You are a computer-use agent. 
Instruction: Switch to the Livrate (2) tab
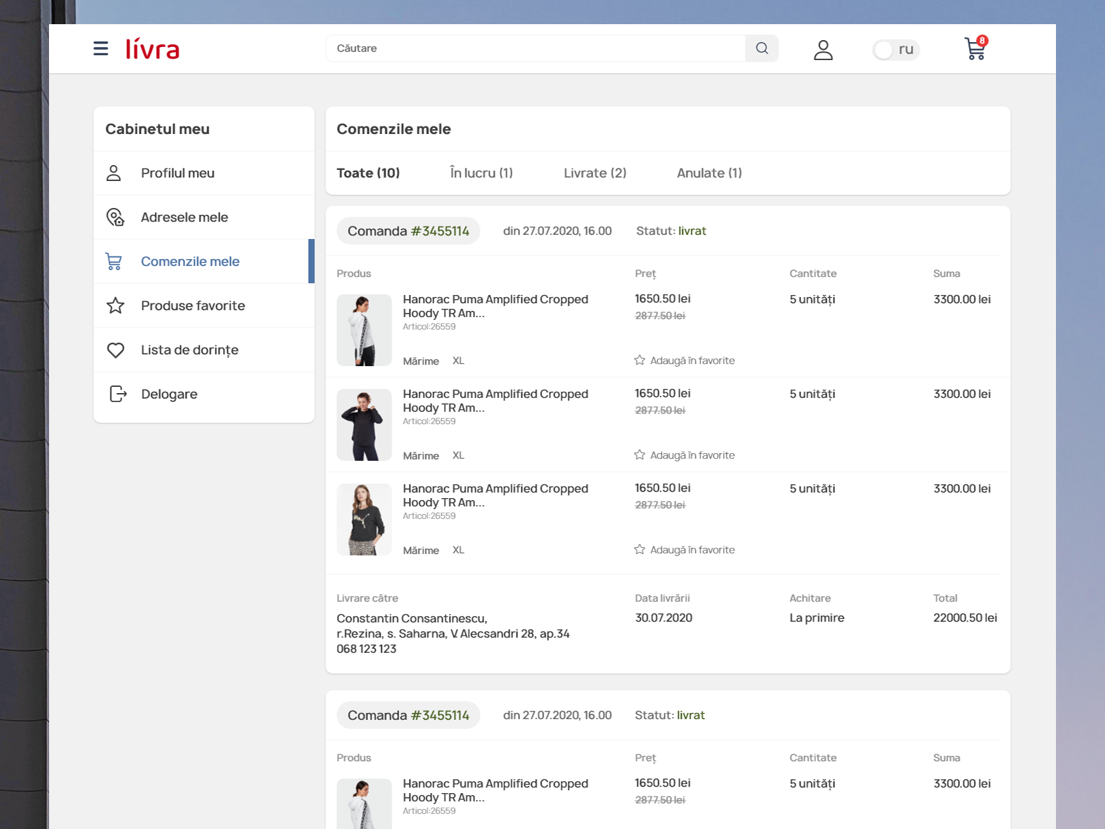pyautogui.click(x=595, y=173)
